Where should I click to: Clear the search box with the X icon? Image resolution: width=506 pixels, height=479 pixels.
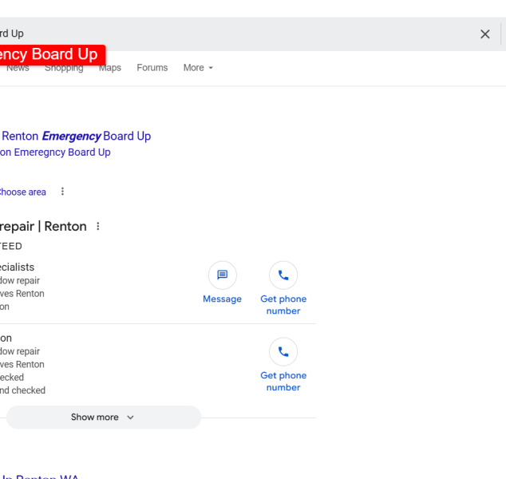(484, 34)
